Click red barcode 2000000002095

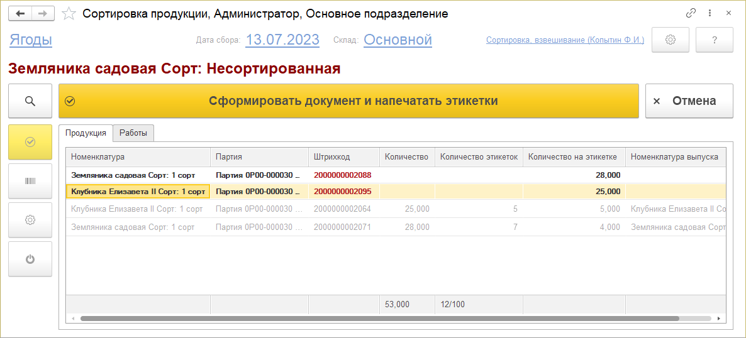point(343,192)
